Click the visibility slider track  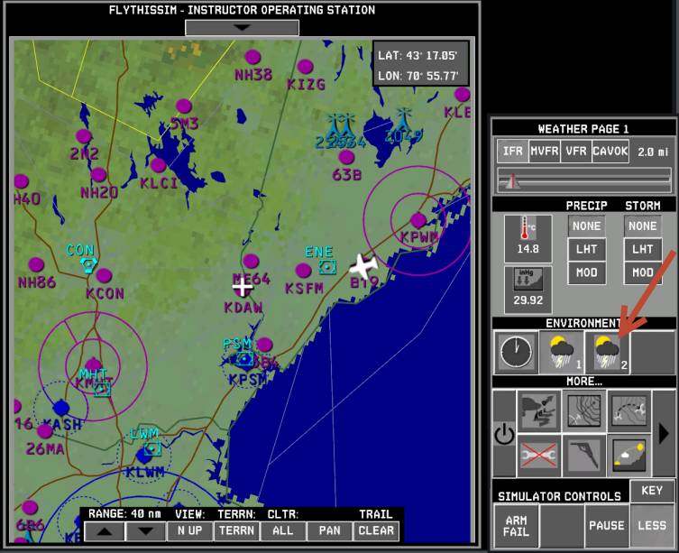(x=584, y=180)
